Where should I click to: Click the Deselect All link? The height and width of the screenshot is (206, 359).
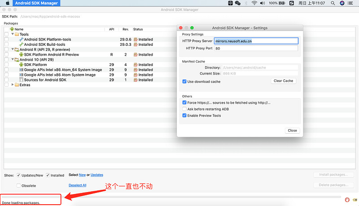coord(77,185)
